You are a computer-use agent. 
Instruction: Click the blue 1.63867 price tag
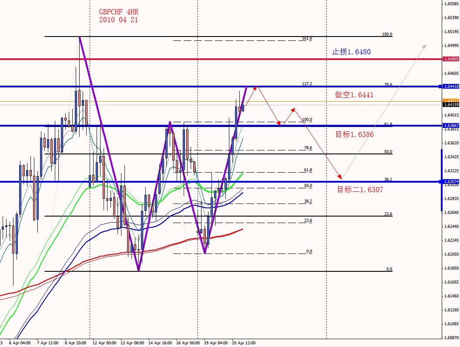(x=451, y=125)
